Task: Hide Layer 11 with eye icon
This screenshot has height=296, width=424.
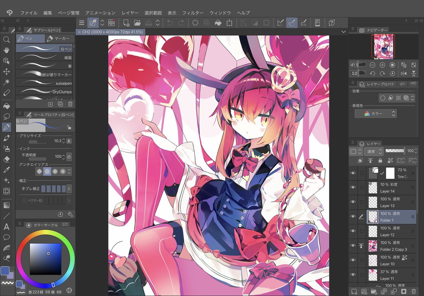Action: pyautogui.click(x=353, y=274)
